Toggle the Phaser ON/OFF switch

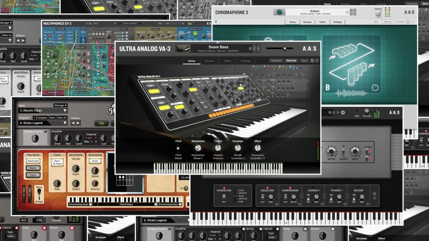[331, 198]
